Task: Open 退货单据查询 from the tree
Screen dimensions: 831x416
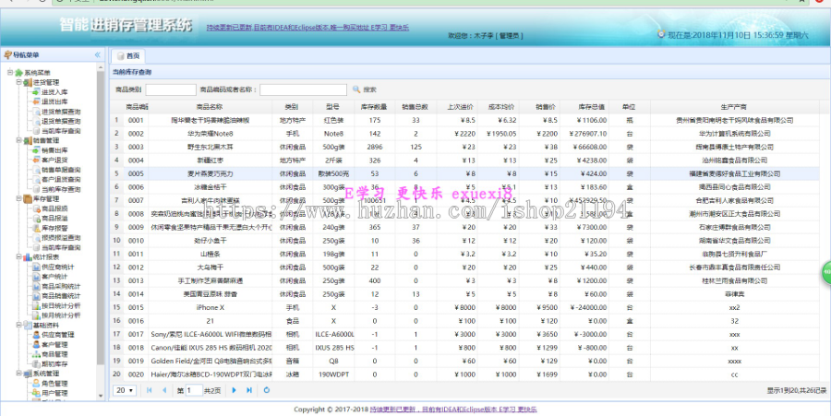Action: click(x=61, y=121)
